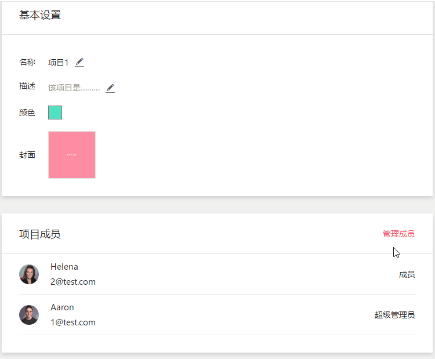Click the 基本设置 section heading
Viewport: 435px width, 359px height.
point(40,16)
